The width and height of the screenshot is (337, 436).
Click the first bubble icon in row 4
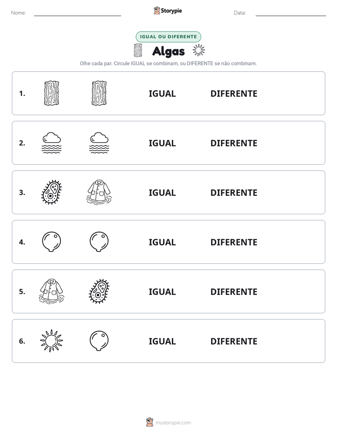[51, 242]
